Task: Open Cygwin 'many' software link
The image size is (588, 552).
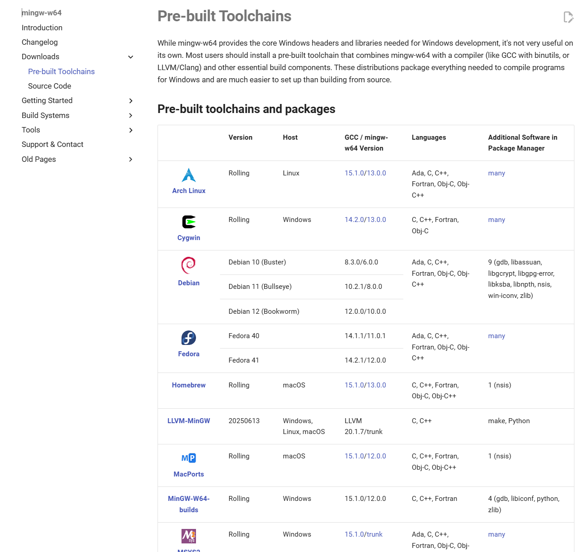Action: click(497, 220)
